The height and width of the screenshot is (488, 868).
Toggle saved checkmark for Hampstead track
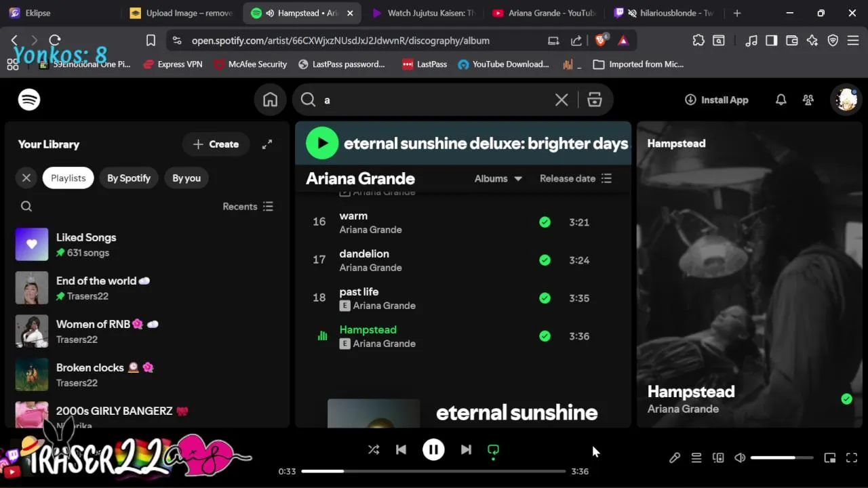[545, 336]
